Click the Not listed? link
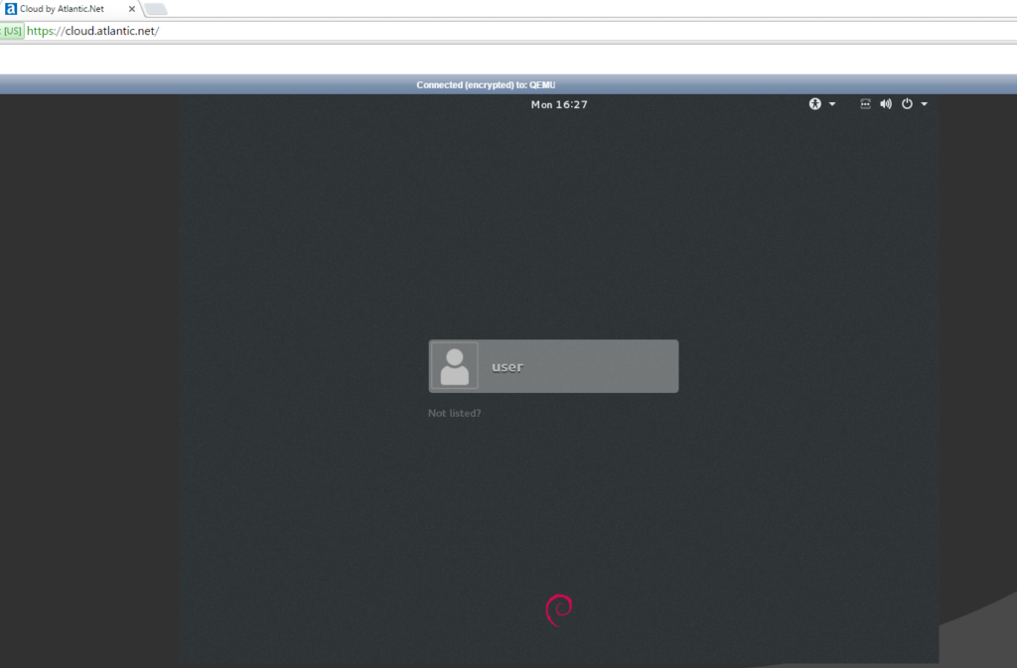The height and width of the screenshot is (668, 1017). (454, 412)
